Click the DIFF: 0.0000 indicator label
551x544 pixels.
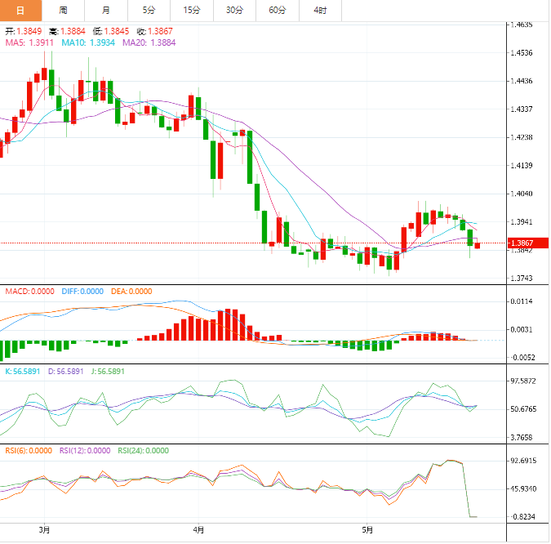click(x=82, y=292)
